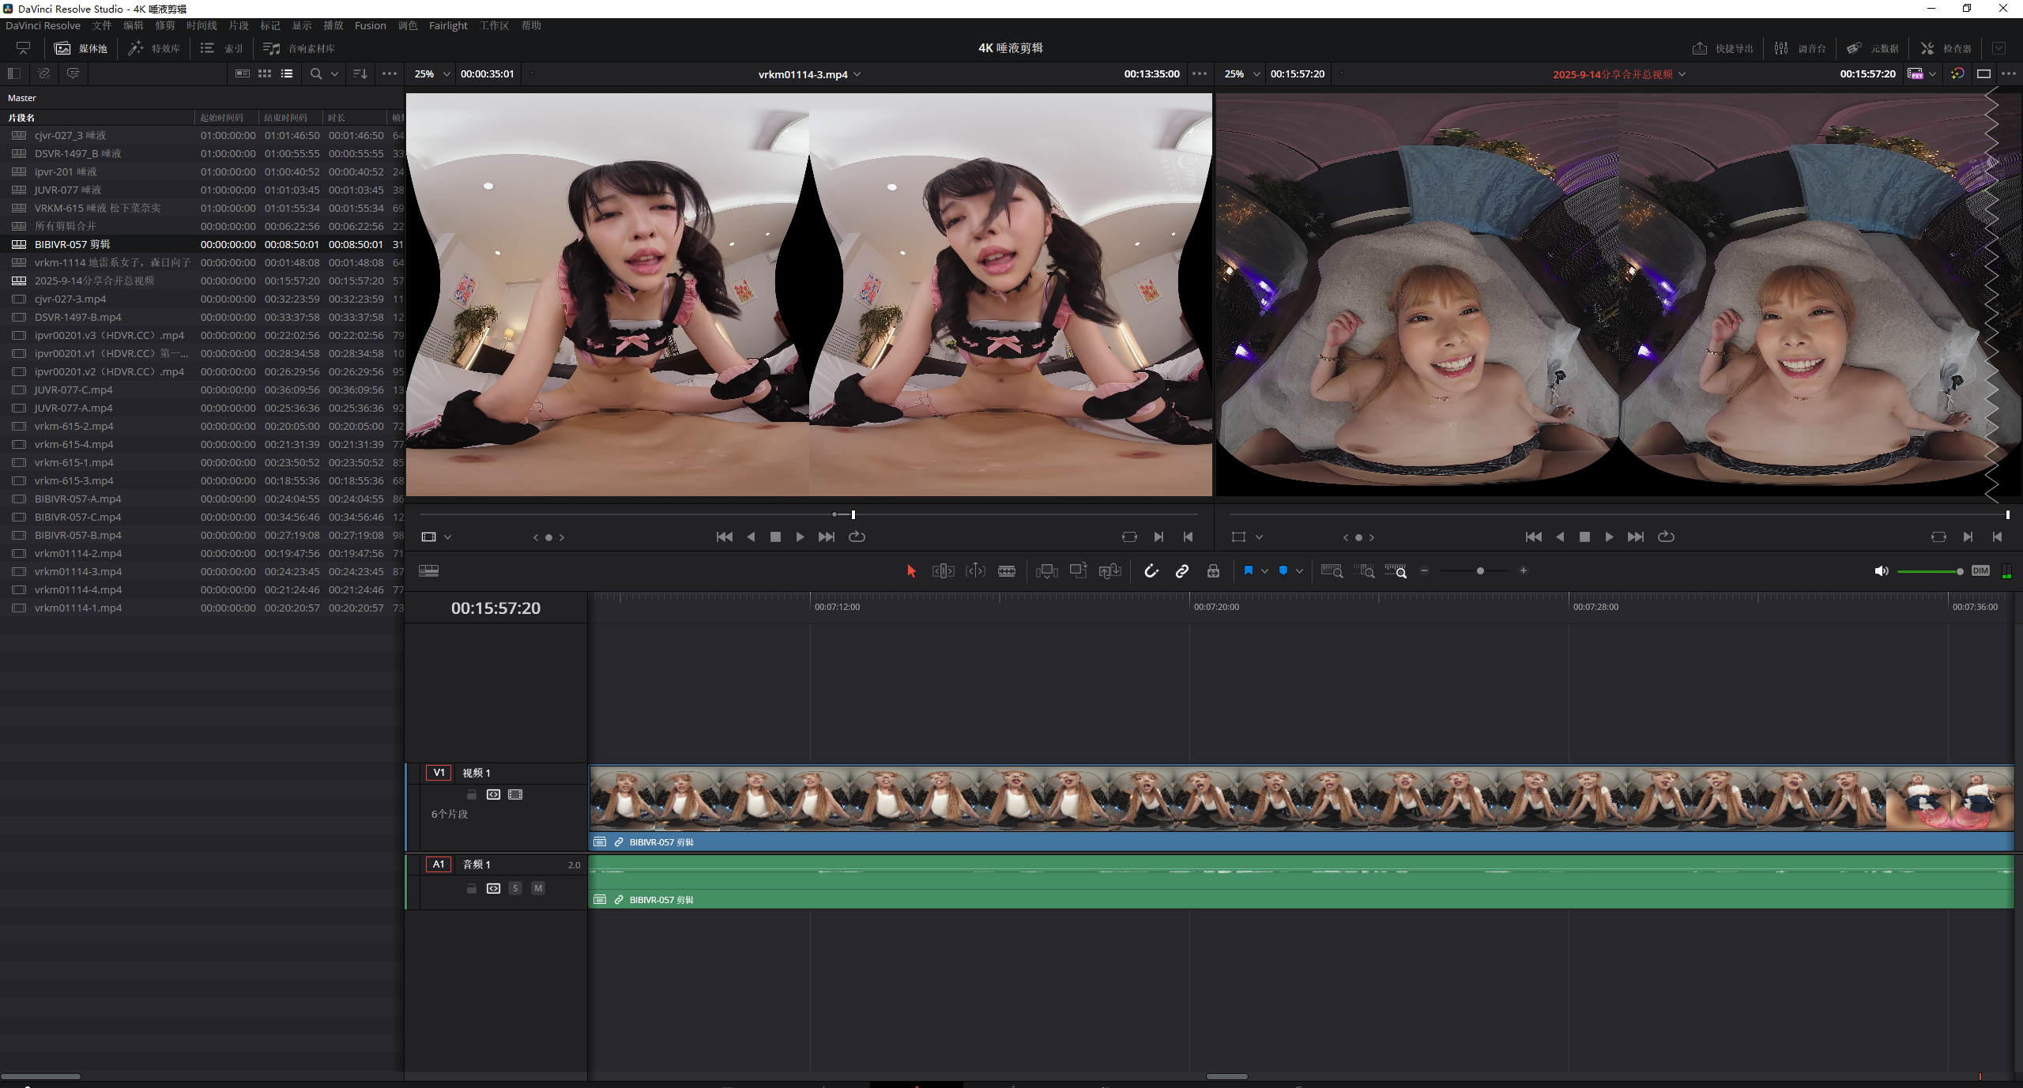Click the Custom Zoom icon
Image resolution: width=2023 pixels, height=1088 pixels.
[x=1396, y=570]
